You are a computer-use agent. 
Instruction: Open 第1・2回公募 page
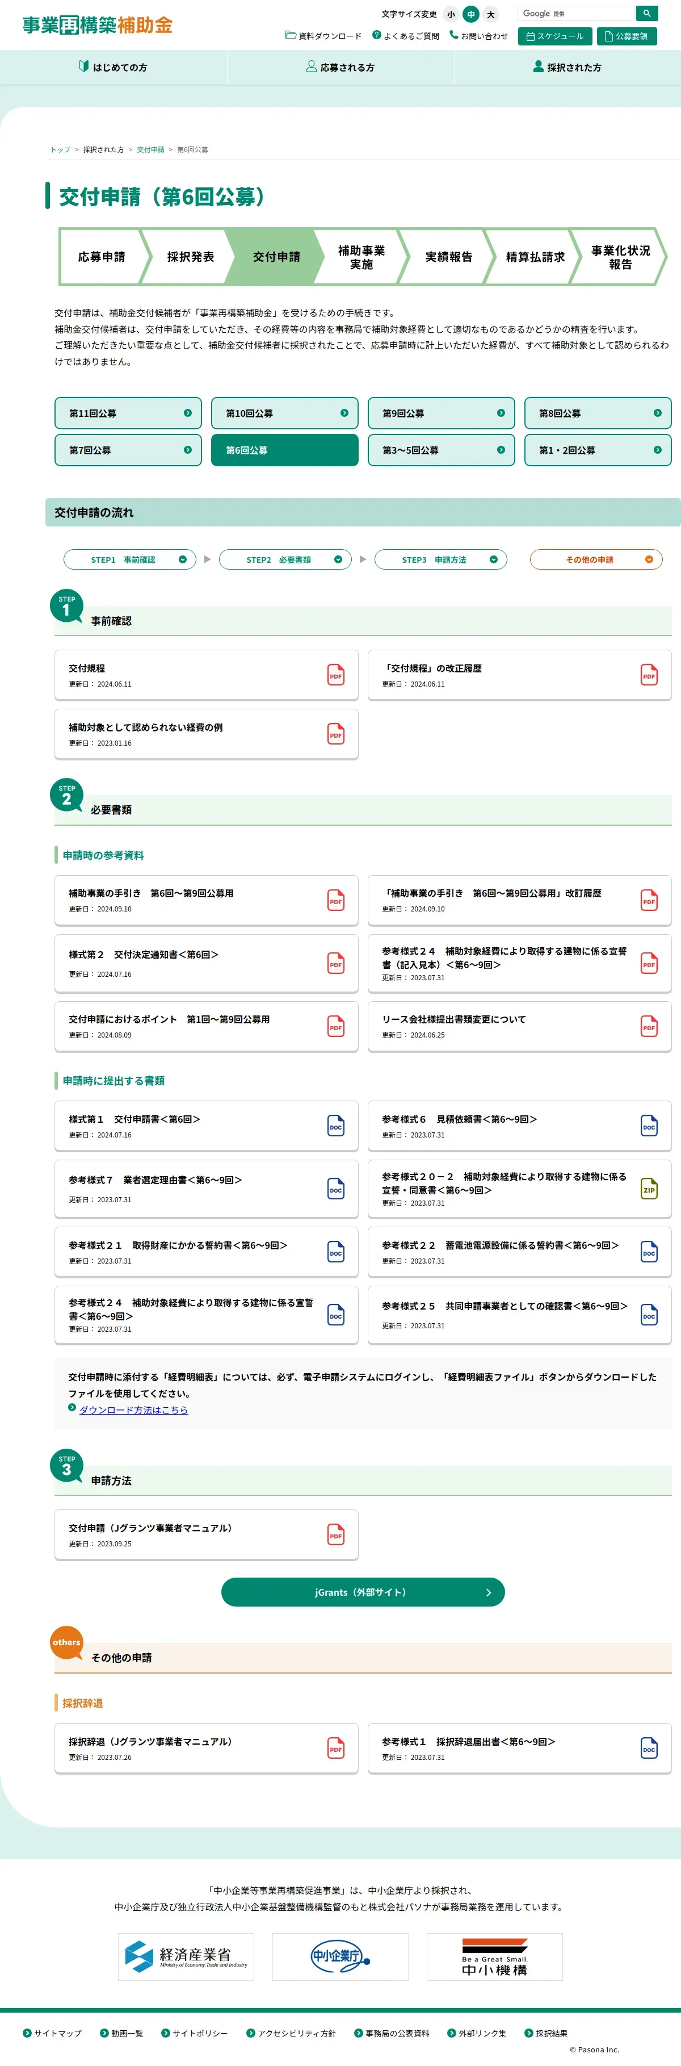coord(598,450)
